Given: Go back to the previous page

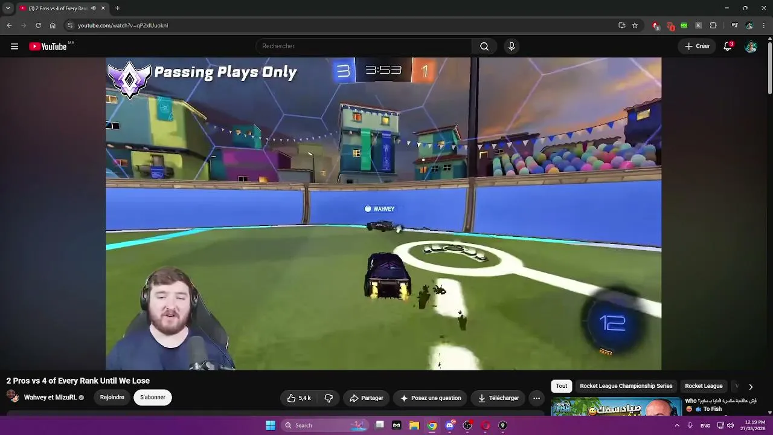Looking at the screenshot, I should tap(9, 25).
